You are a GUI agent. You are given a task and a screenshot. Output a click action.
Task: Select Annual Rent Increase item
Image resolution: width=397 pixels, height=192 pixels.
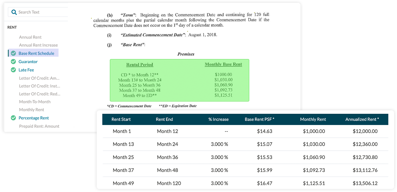(38, 45)
